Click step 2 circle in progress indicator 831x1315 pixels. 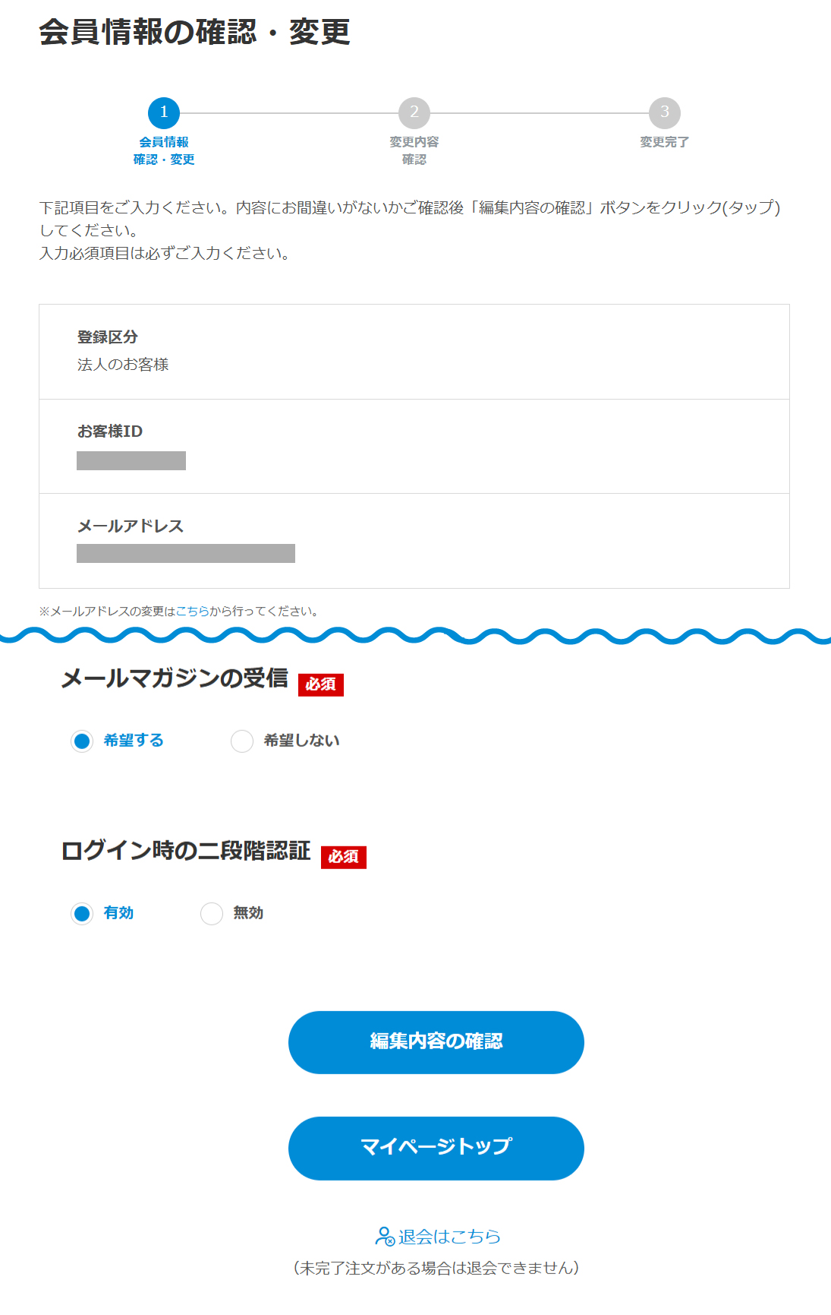[x=414, y=113]
